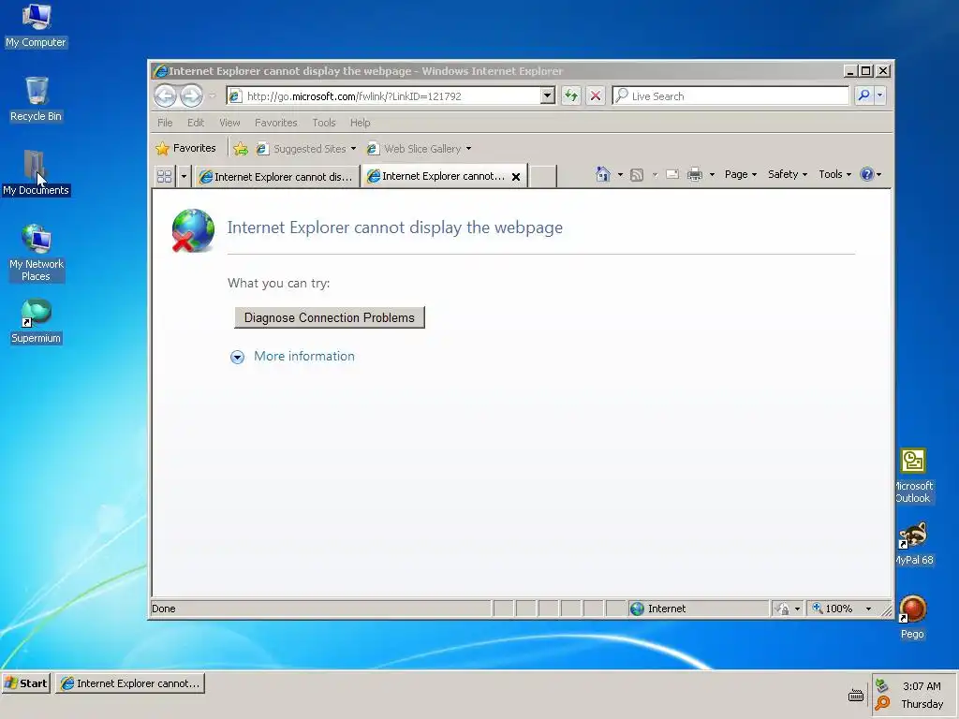Open the Edit menu
Screen dimensions: 959x719
(x=196, y=123)
